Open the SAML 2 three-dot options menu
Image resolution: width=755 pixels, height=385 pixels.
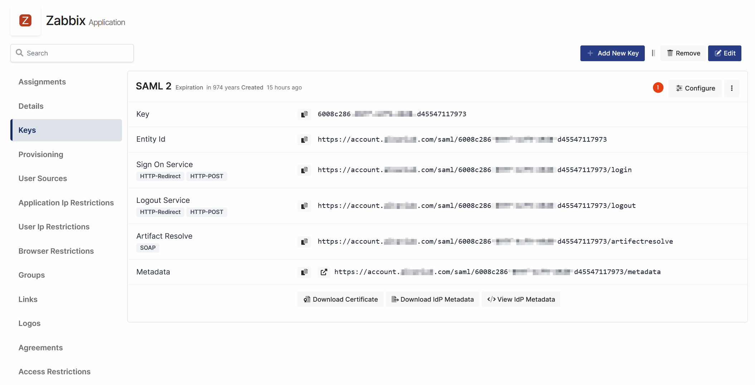(x=732, y=88)
